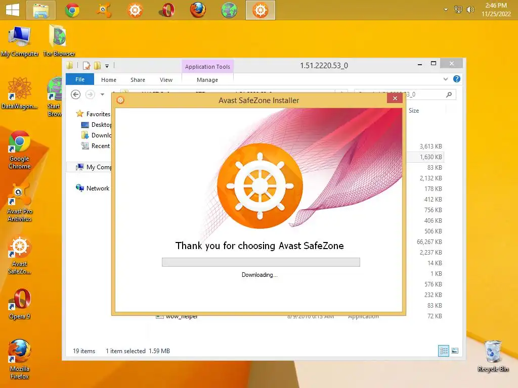The width and height of the screenshot is (518, 388).
Task: Select Downloads in navigation pane
Action: (97, 135)
